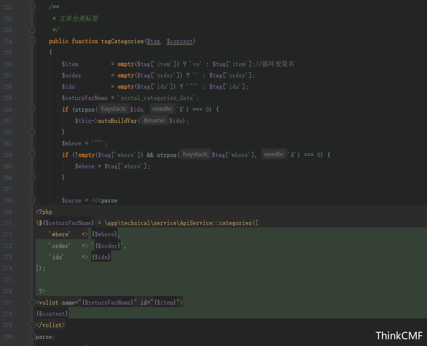Click the <?php opening tag
The height and width of the screenshot is (346, 427).
[44, 212]
